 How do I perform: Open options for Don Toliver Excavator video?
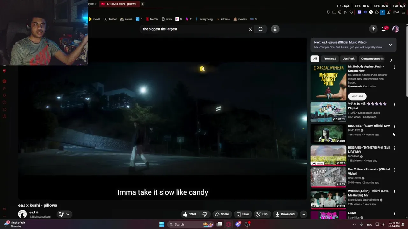point(394,170)
